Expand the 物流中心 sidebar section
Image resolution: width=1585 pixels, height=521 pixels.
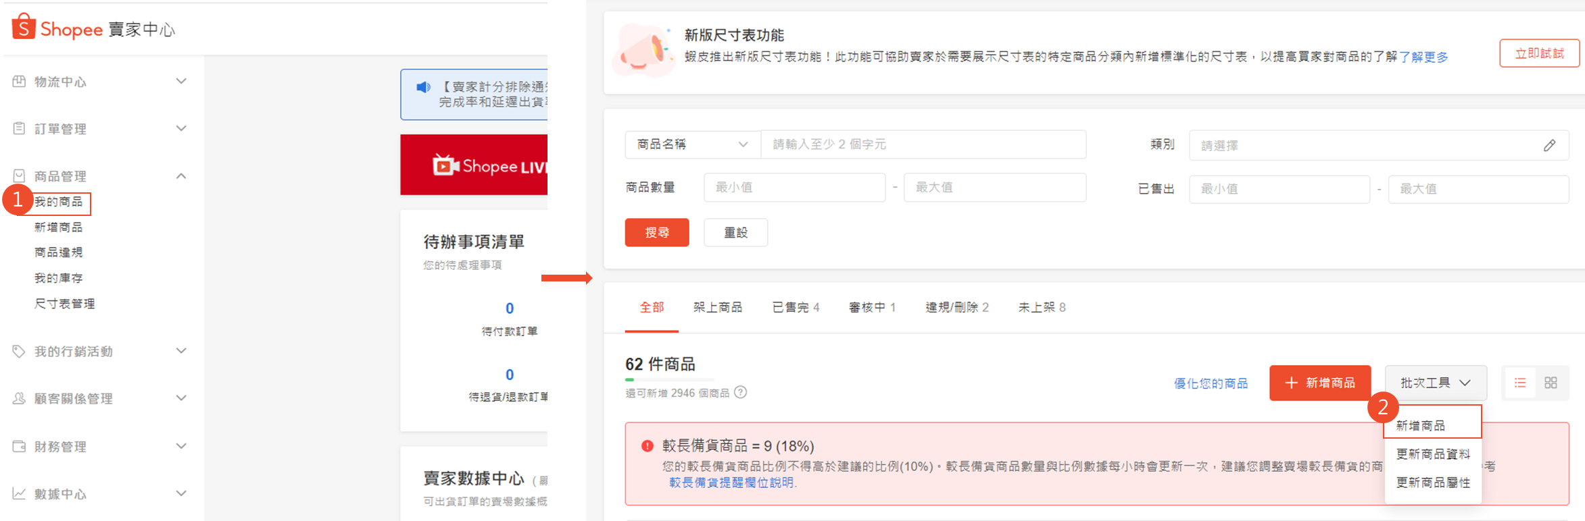coord(181,82)
